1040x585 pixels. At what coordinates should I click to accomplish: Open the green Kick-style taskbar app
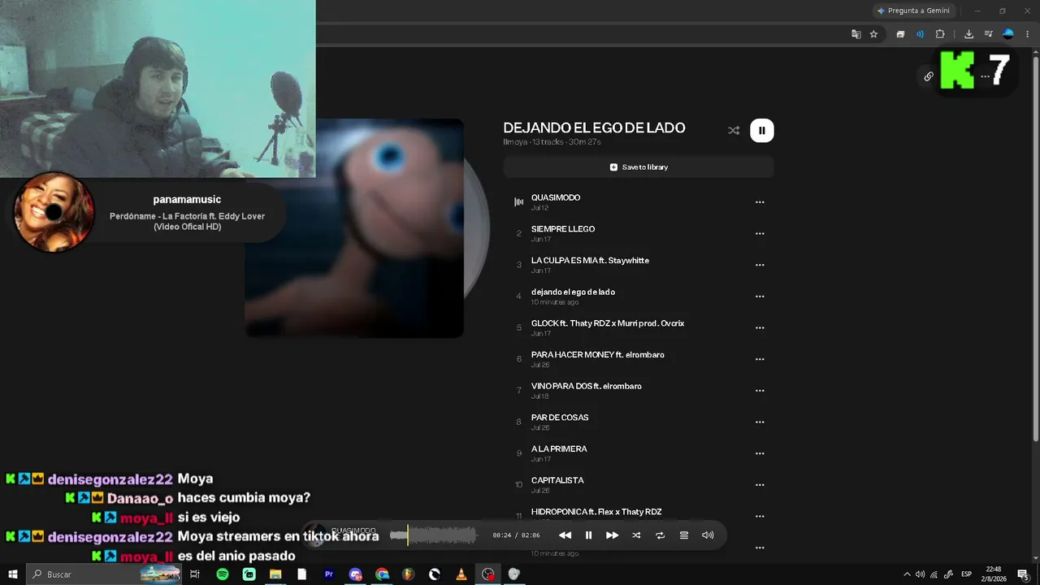[x=249, y=574]
